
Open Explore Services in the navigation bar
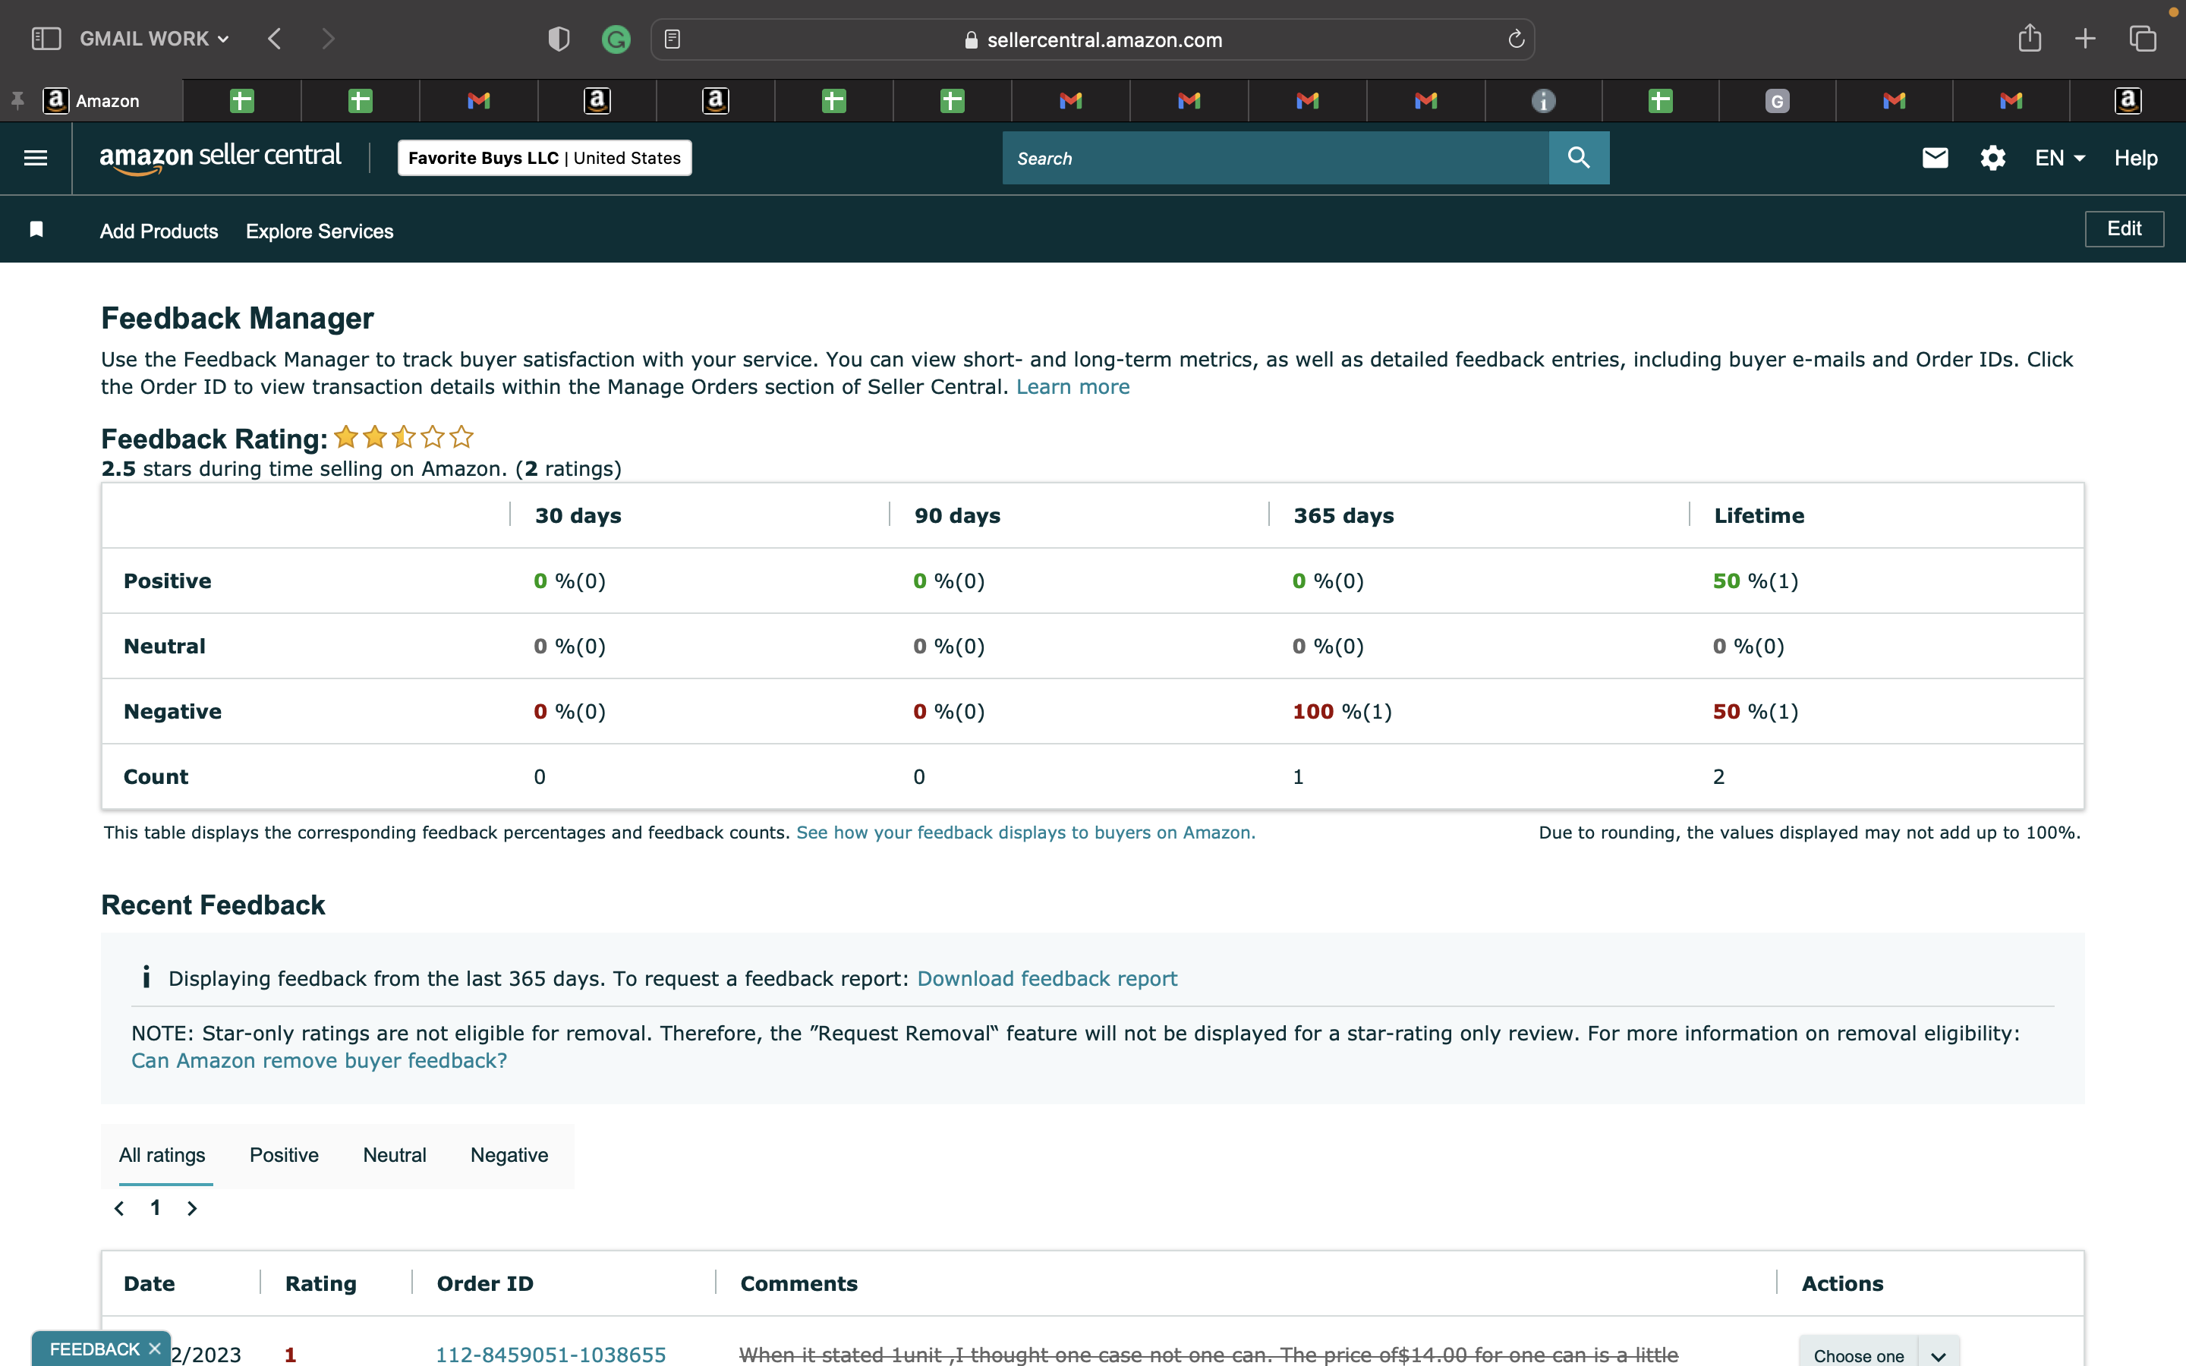tap(320, 231)
